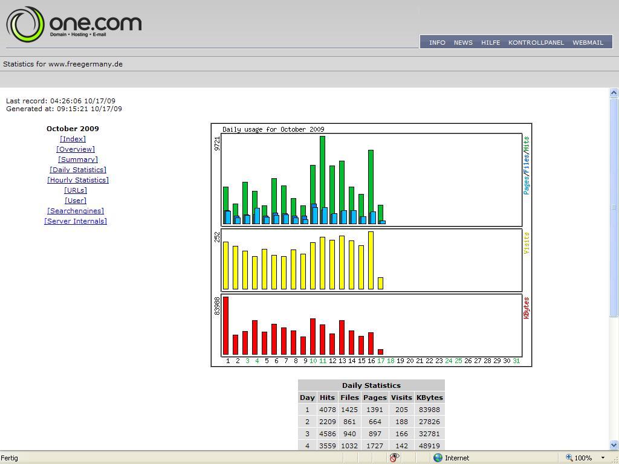Follow the [Summary] link
619x464 pixels.
tap(78, 159)
